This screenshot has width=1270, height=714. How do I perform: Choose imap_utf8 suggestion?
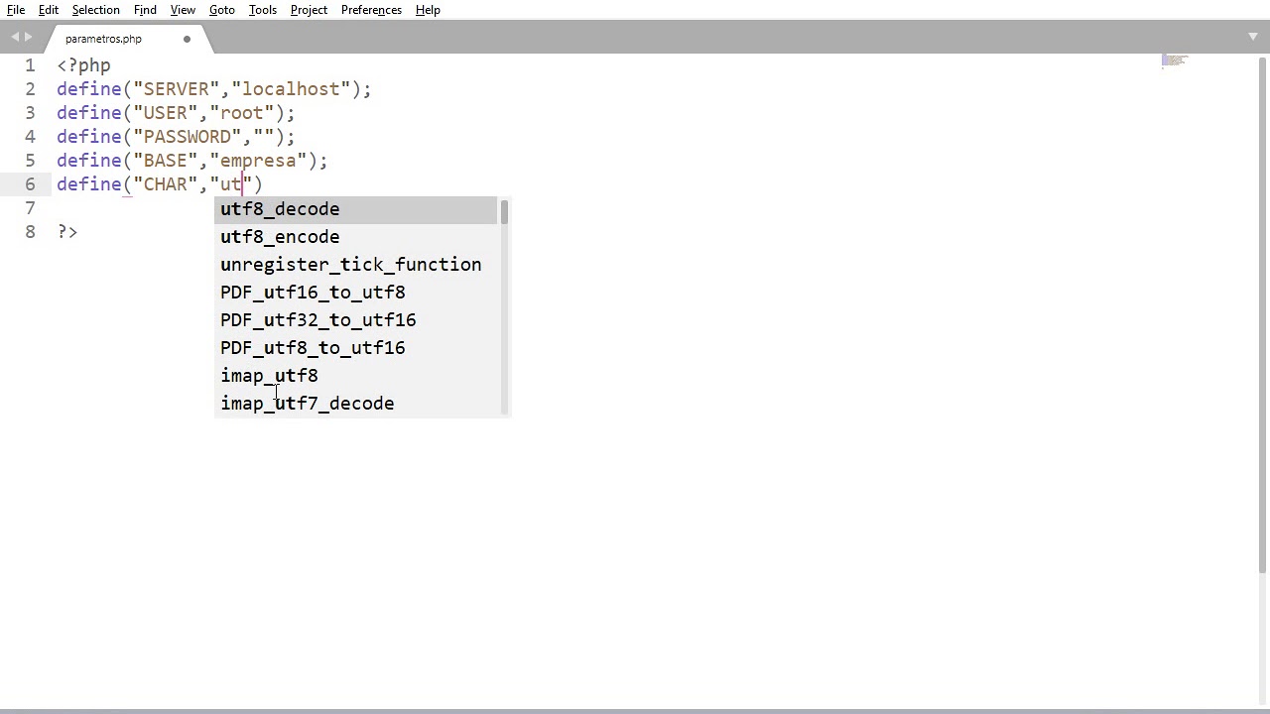tap(357, 376)
